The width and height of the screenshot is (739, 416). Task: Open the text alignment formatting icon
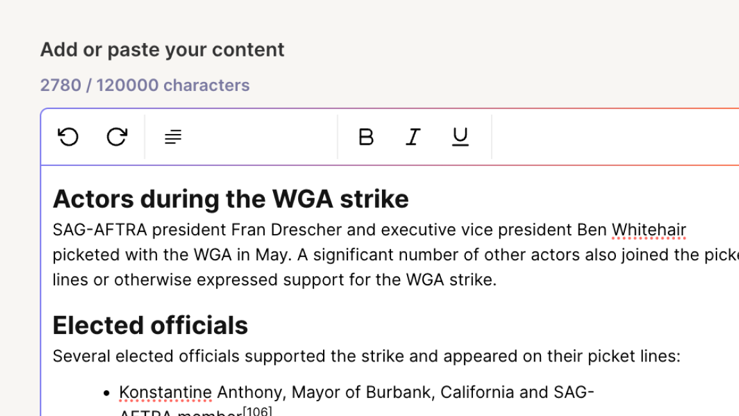[173, 137]
